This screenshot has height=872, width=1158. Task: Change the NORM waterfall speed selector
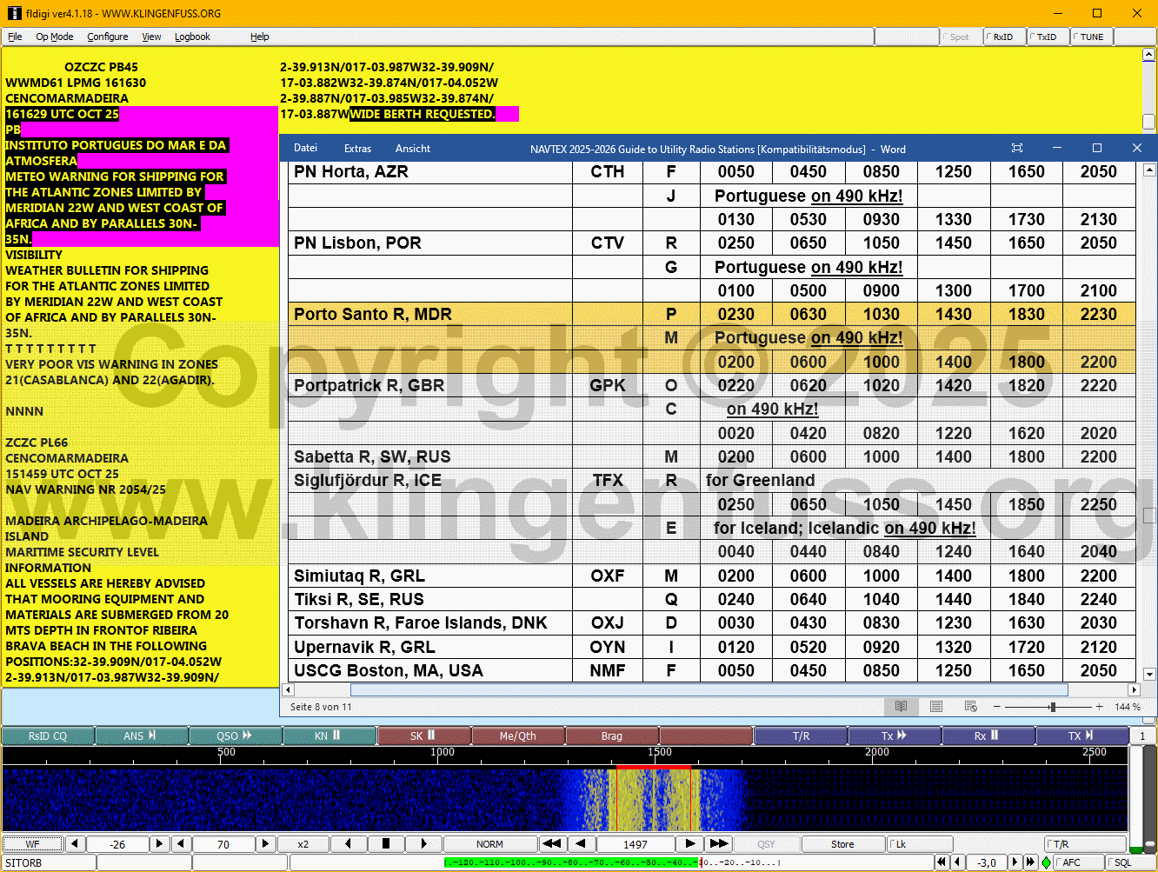489,843
